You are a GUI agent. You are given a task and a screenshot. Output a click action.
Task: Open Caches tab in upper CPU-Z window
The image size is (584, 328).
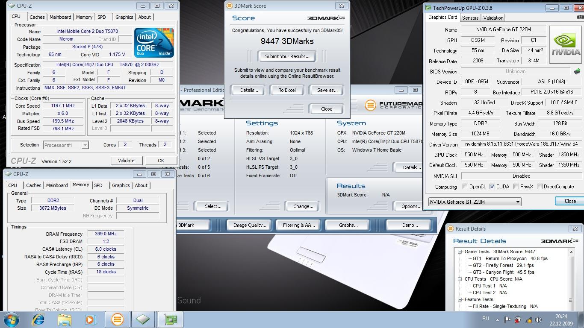point(37,17)
